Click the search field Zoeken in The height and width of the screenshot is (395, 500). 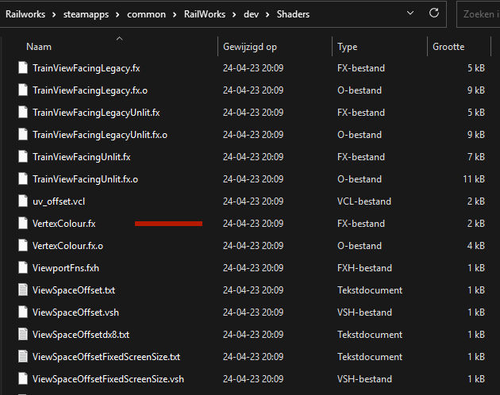(479, 13)
